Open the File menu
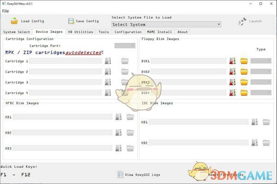Image resolution: width=277 pixels, height=184 pixels. [x=6, y=11]
